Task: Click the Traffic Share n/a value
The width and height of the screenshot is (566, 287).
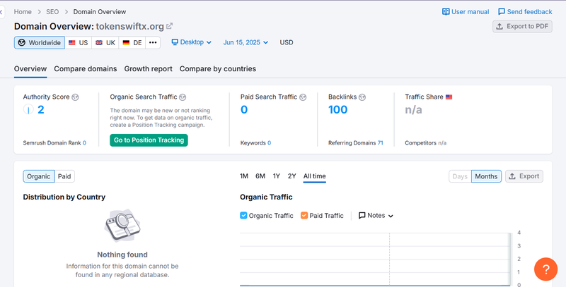Action: (x=413, y=109)
